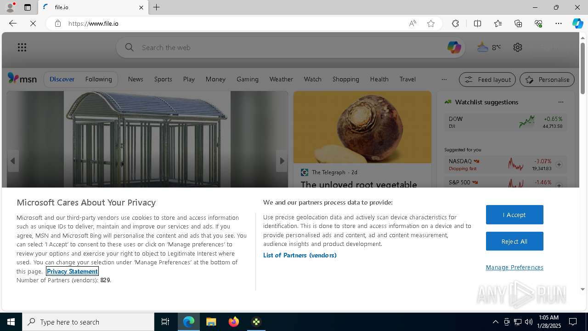Close the file.io tab
Screen dimensions: 588x331
(x=141, y=7)
